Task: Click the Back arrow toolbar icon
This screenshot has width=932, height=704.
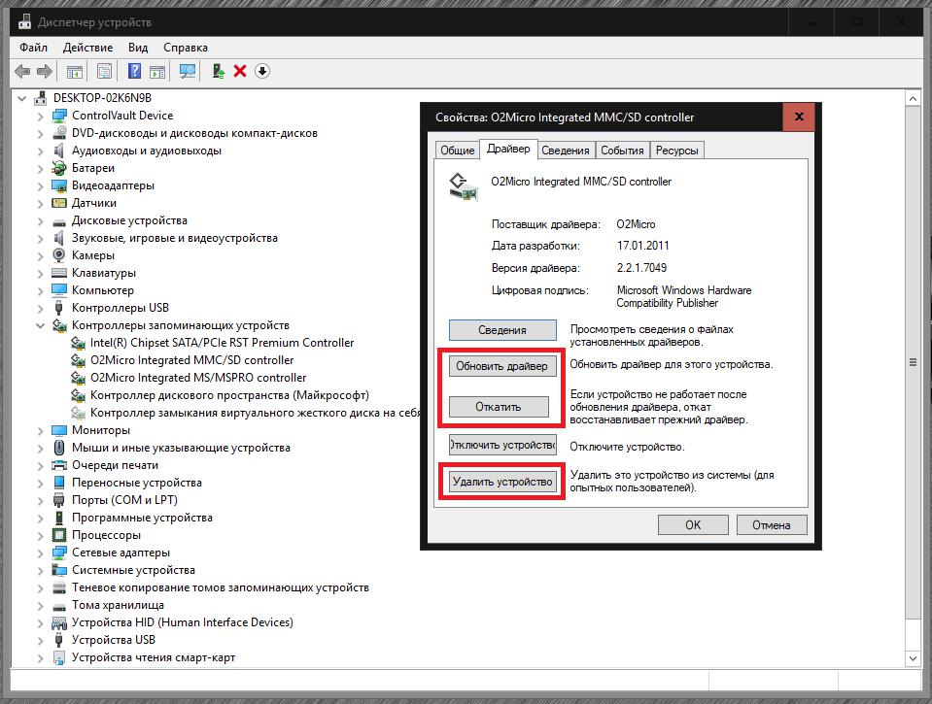Action: 22,71
